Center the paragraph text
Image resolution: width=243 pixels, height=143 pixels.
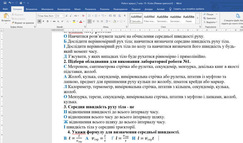pos(94,21)
